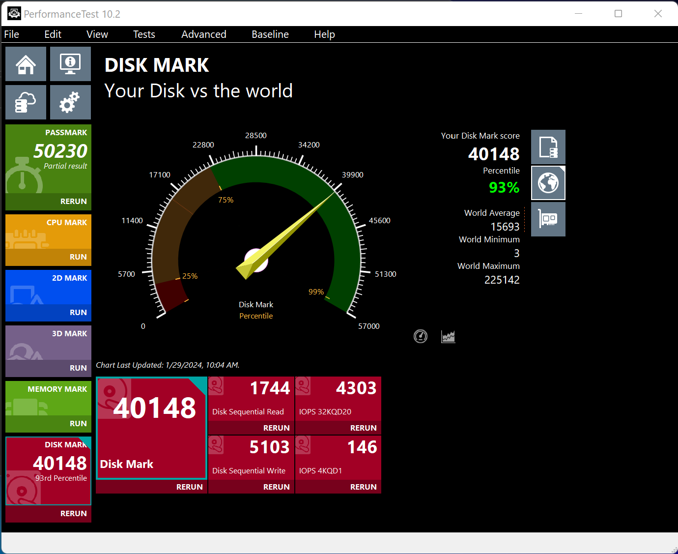Open settings with the gears icon

coord(70,102)
